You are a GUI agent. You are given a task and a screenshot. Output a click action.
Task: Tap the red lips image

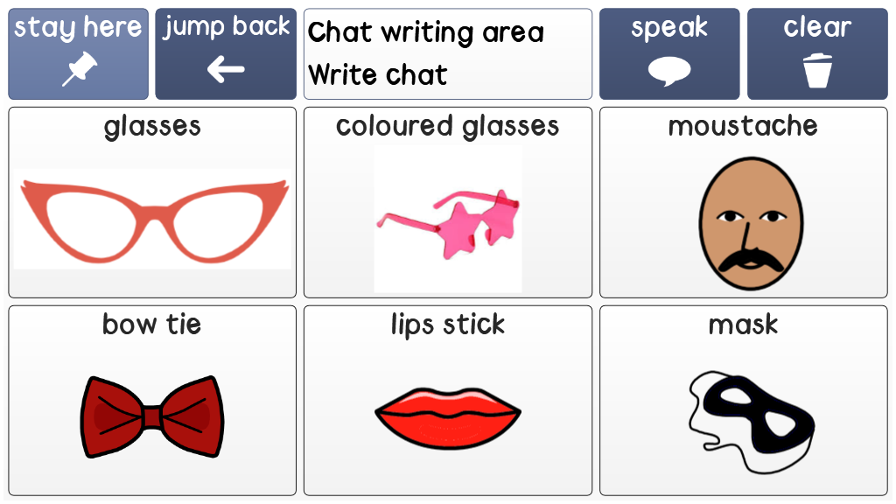pos(448,416)
